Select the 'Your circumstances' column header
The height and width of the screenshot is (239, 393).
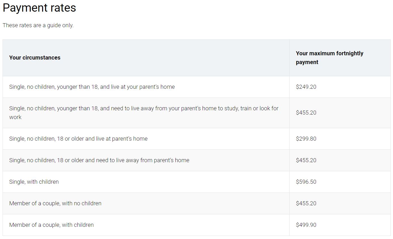pos(35,58)
